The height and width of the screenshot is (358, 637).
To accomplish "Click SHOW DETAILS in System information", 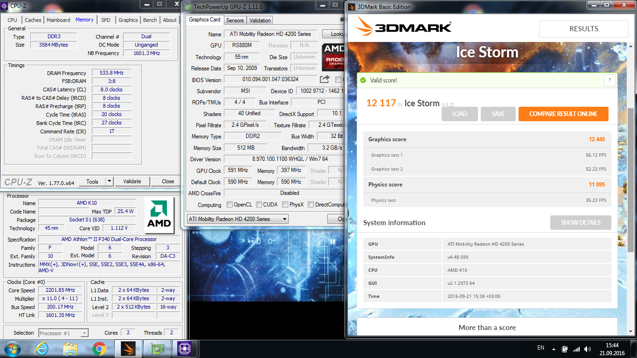I will click(x=581, y=222).
